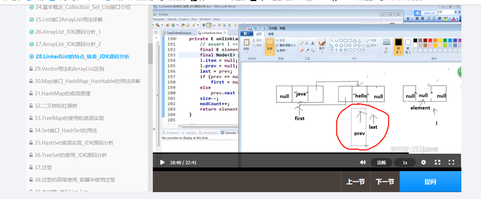Viewport: 481px width, 199px height.
Task: Select Paint 颜色 2 white swatch
Action: coord(408,46)
